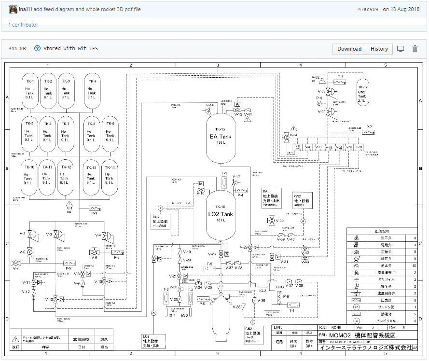This screenshot has height=361, width=429.
Task: Click the '311 KB' file size text
Action: (17, 48)
